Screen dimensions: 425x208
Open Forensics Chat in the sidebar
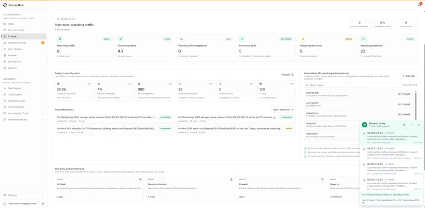coord(23,30)
